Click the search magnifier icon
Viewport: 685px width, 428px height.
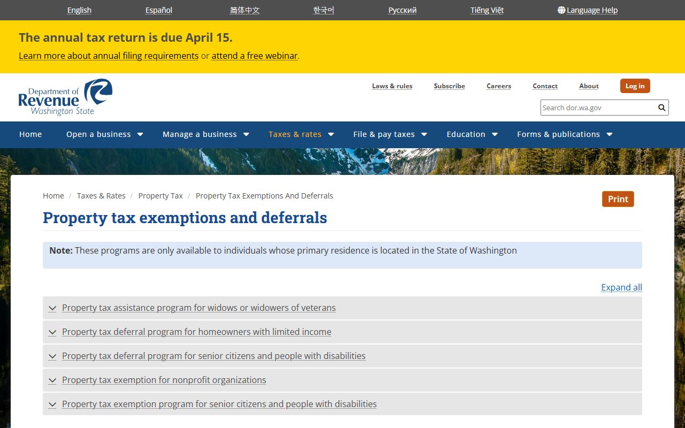click(x=662, y=108)
